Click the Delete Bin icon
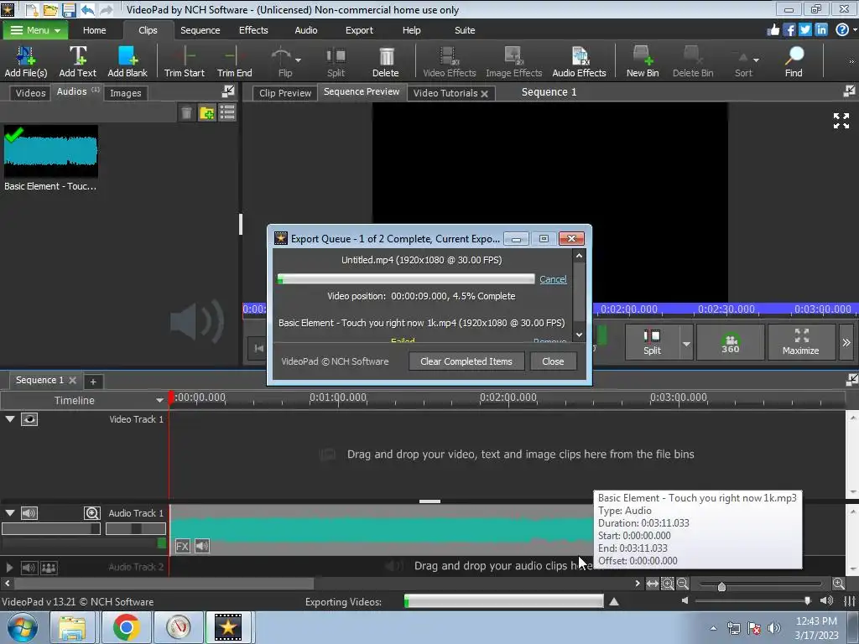 (692, 61)
